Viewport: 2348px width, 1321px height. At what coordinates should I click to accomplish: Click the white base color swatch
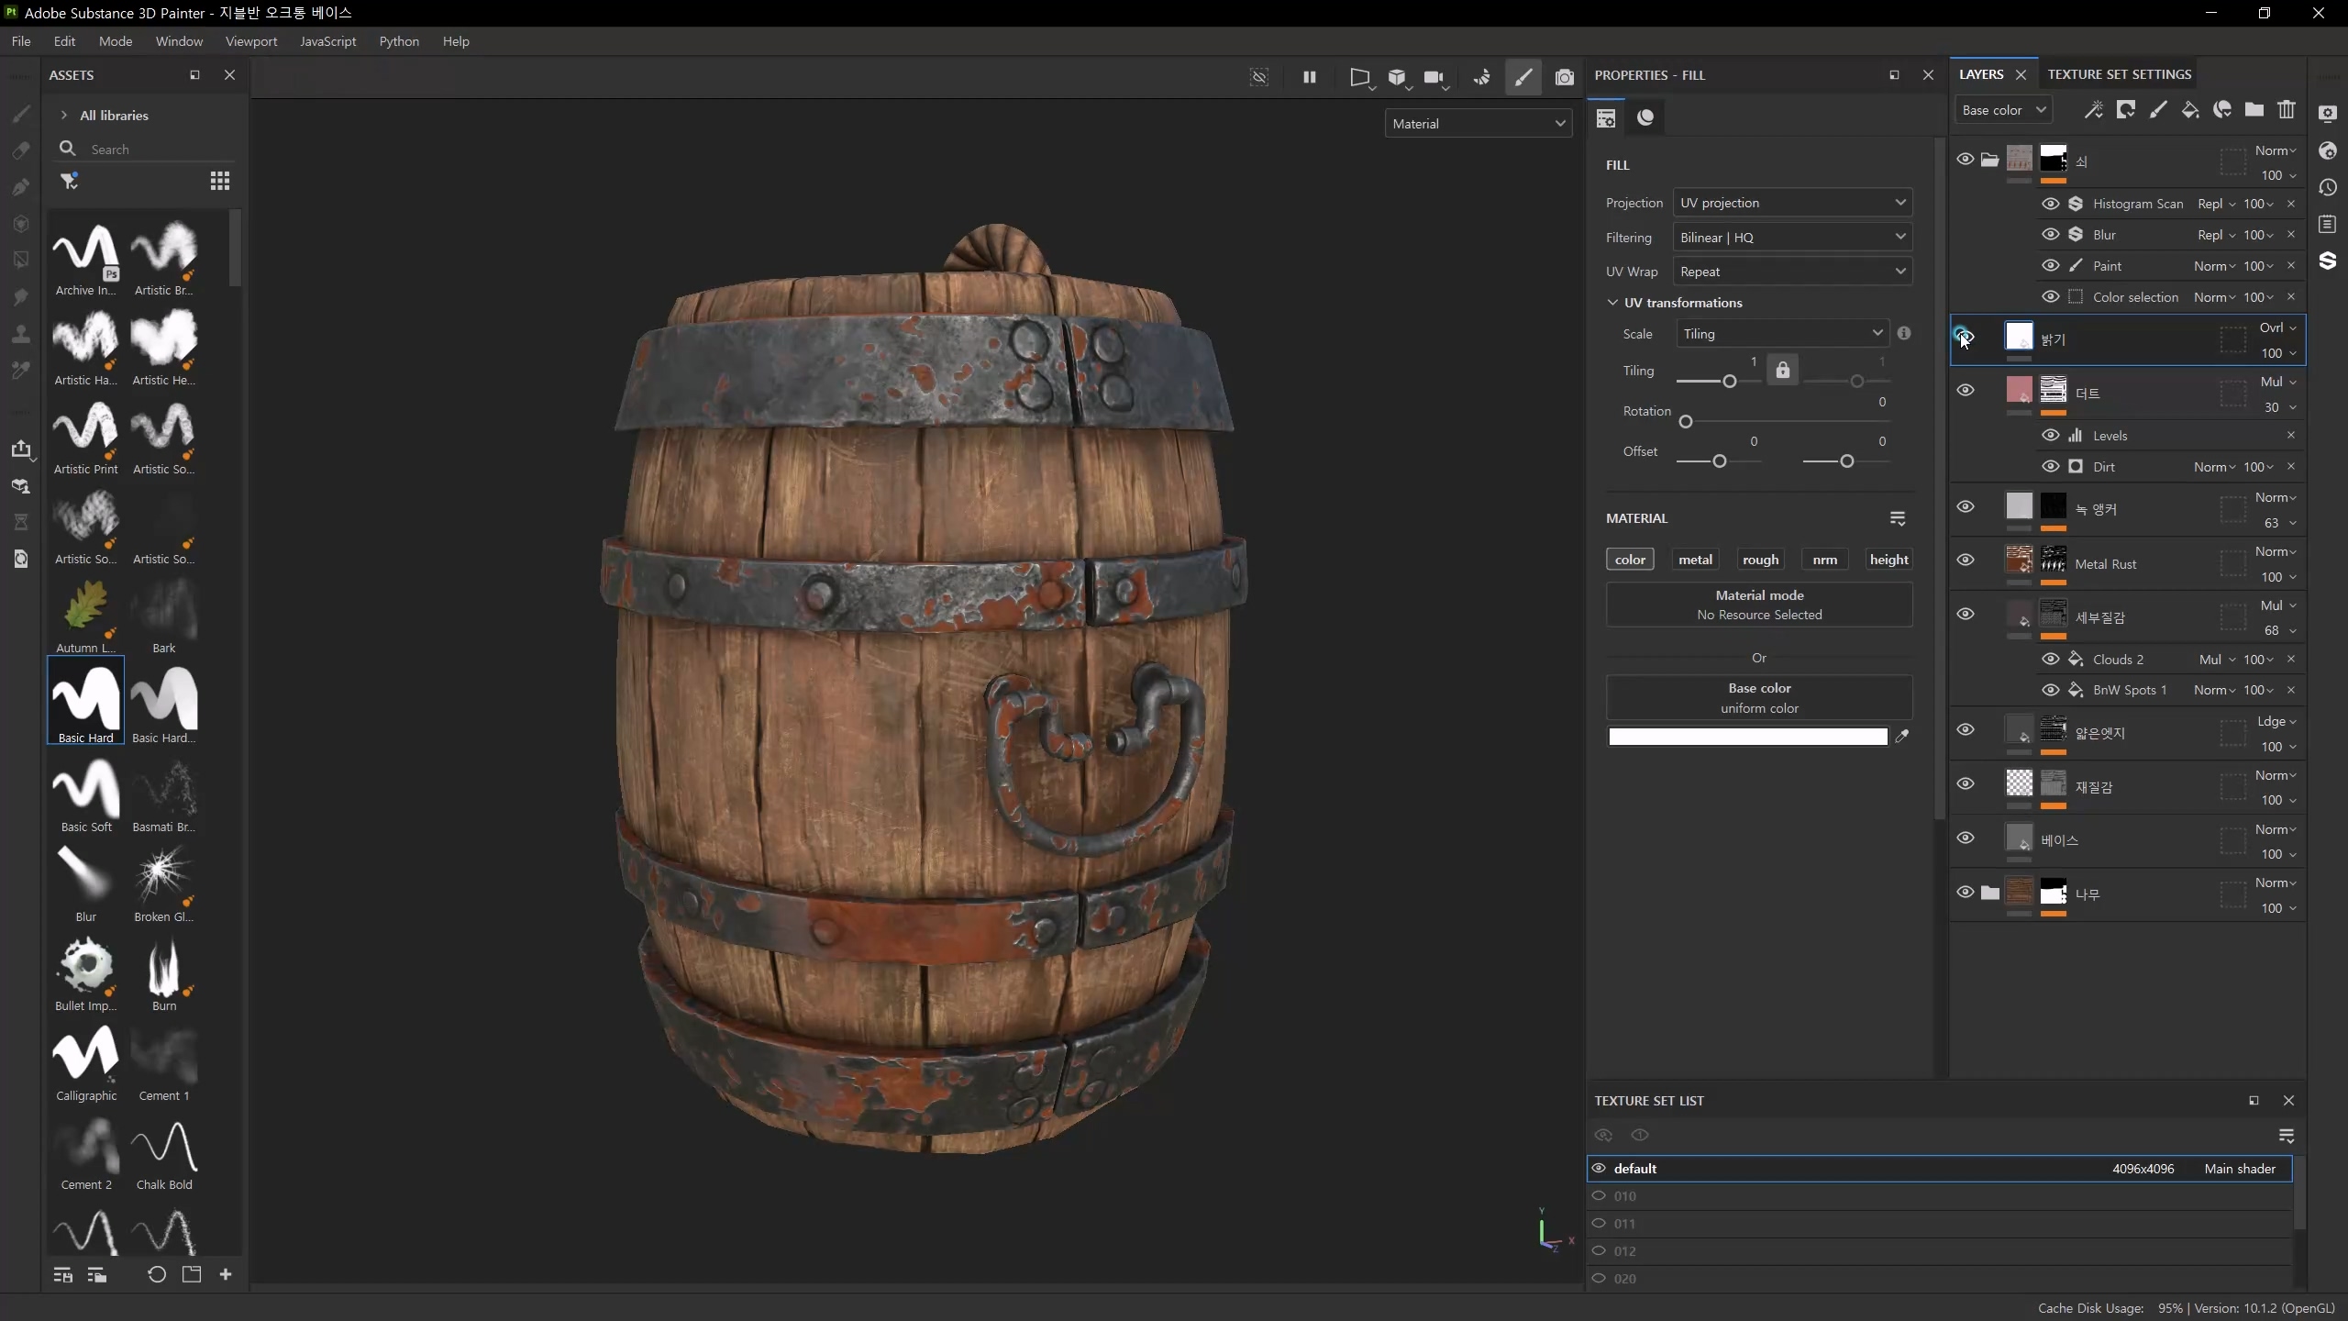tap(1747, 737)
